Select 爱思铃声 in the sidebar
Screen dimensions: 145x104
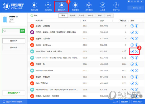(14, 41)
